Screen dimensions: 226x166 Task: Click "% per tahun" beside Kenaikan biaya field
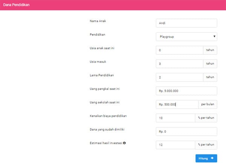(206, 118)
